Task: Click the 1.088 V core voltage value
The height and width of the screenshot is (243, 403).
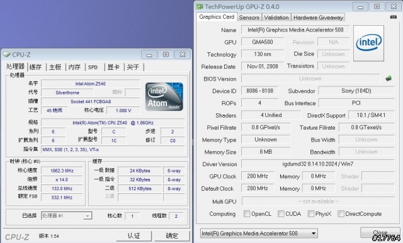Action: (123, 110)
